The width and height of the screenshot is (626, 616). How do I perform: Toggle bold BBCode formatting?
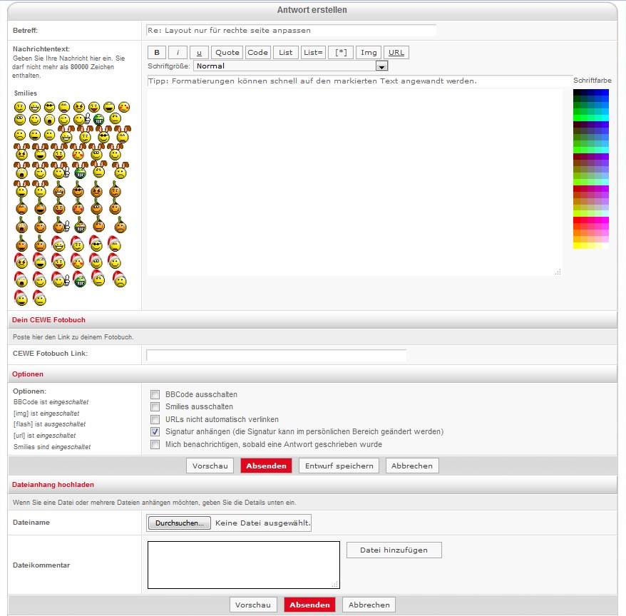(x=156, y=52)
